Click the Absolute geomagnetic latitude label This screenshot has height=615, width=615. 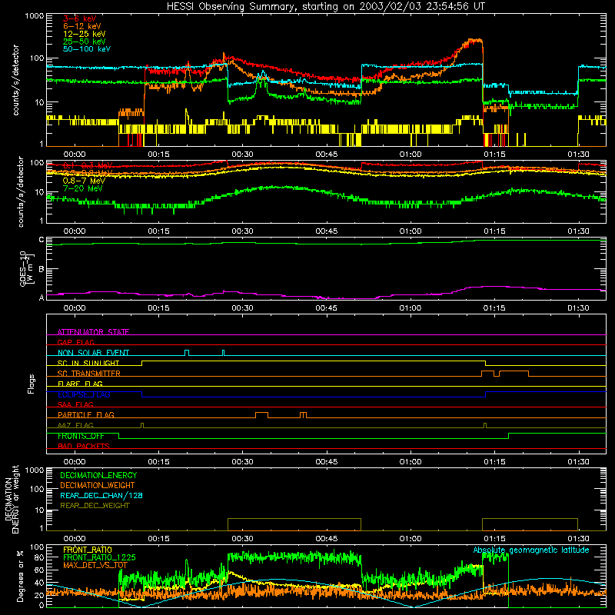pyautogui.click(x=531, y=550)
